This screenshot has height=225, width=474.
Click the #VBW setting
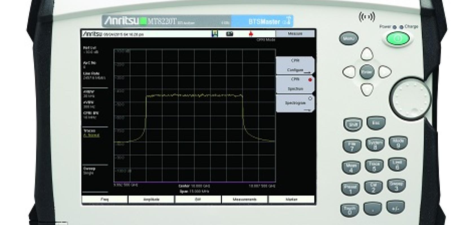(x=89, y=105)
